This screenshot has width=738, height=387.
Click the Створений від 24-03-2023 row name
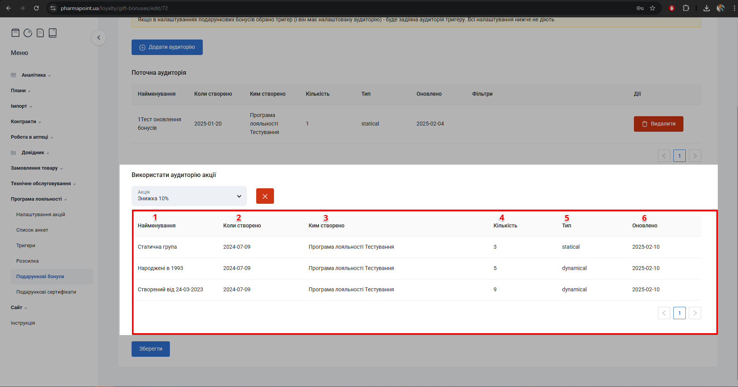point(170,289)
